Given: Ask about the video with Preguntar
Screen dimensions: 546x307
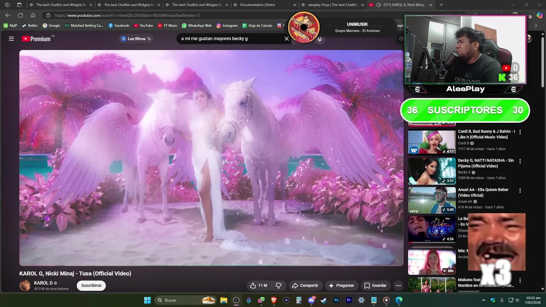Looking at the screenshot, I should click(x=341, y=286).
